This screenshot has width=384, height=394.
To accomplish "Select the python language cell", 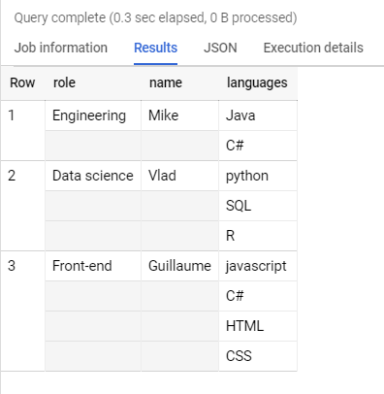I will pos(258,176).
